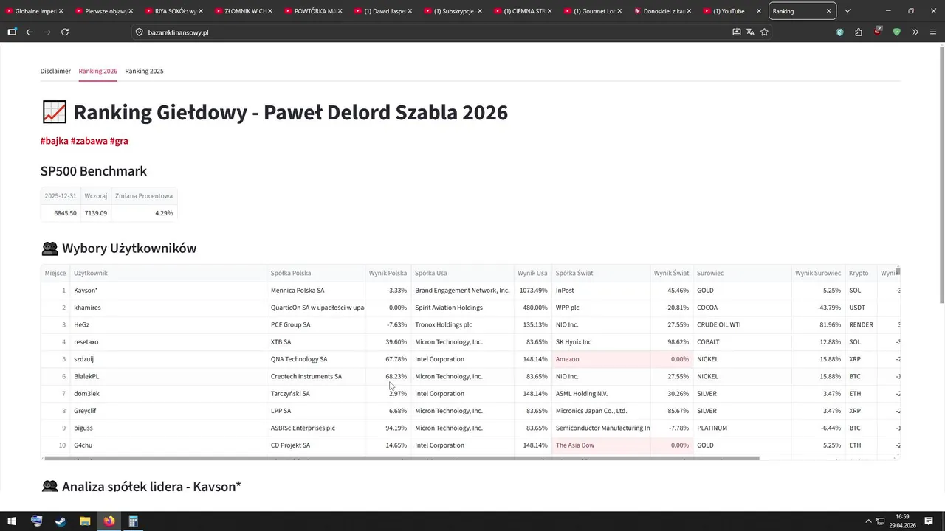The image size is (945, 531).
Task: Toggle reader view icon in address bar
Action: tap(736, 32)
